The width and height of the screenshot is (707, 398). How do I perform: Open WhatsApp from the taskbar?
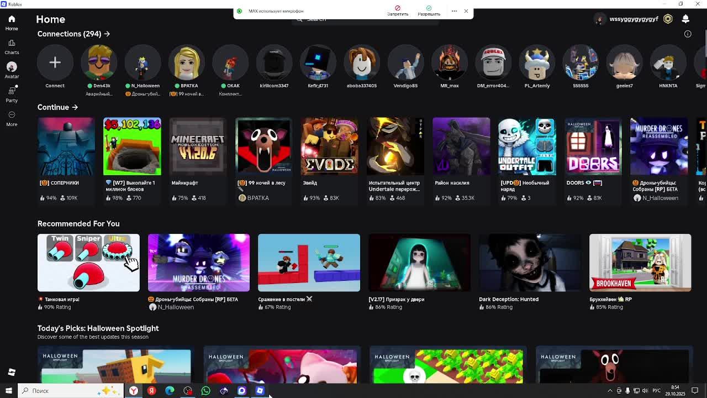click(x=205, y=391)
